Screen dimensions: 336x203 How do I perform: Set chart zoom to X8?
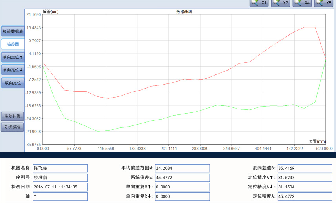pyautogui.click(x=324, y=3)
